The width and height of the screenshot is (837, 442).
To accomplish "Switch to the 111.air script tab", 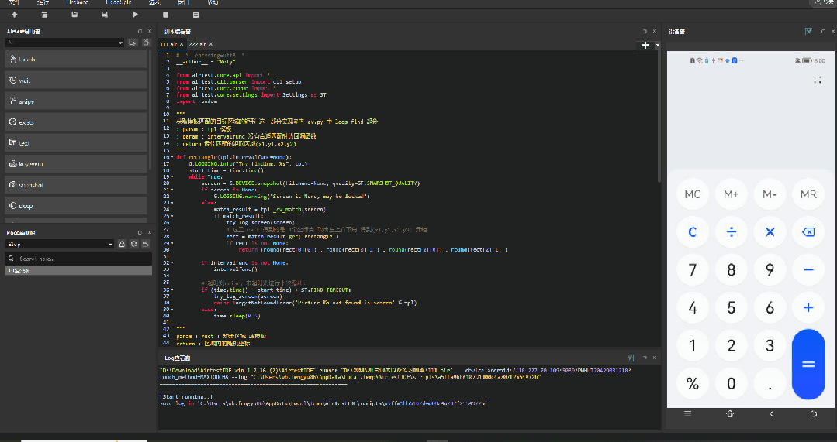I will [x=168, y=44].
